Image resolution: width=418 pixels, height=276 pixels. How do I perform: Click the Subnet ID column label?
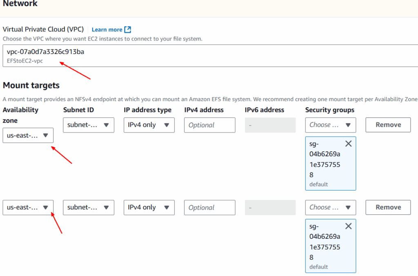coord(78,110)
